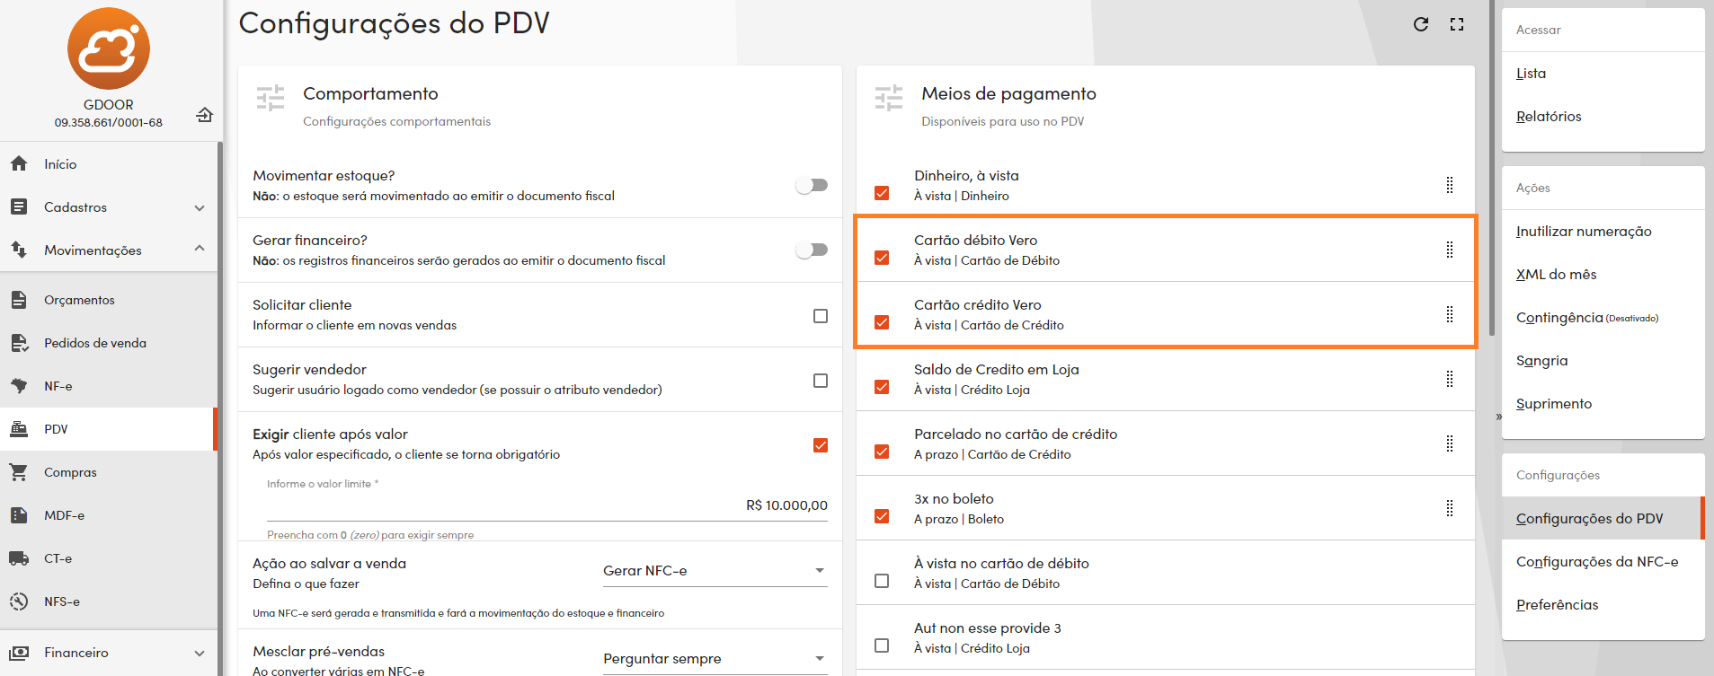Open Orçamentos in the sidebar
Viewport: 1714px width, 676px height.
pos(108,300)
